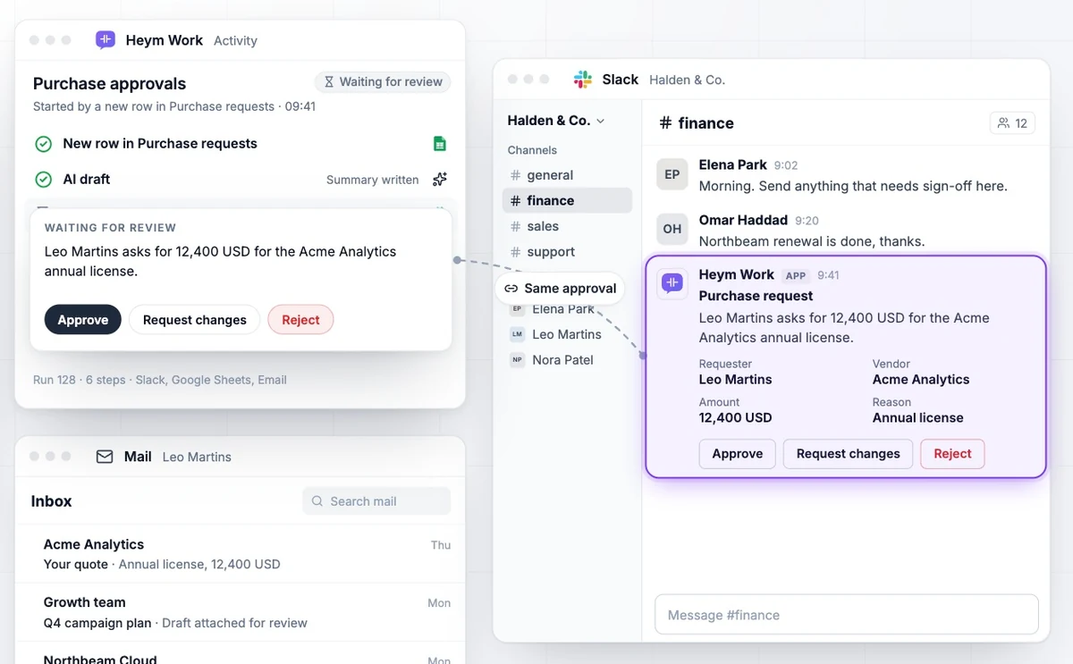Click the link icon in Same approval pill

[511, 289]
